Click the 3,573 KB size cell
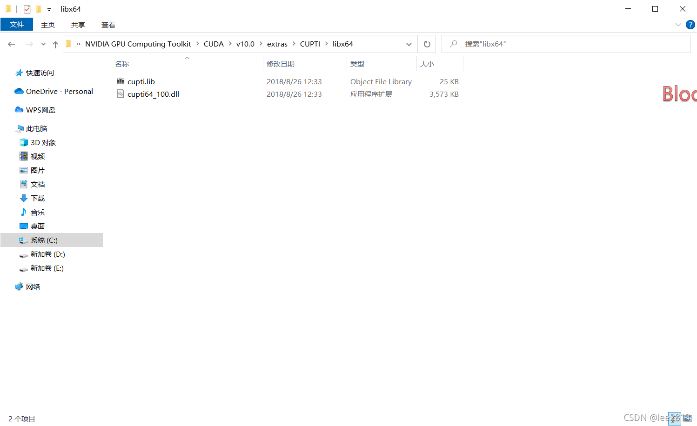 (444, 94)
